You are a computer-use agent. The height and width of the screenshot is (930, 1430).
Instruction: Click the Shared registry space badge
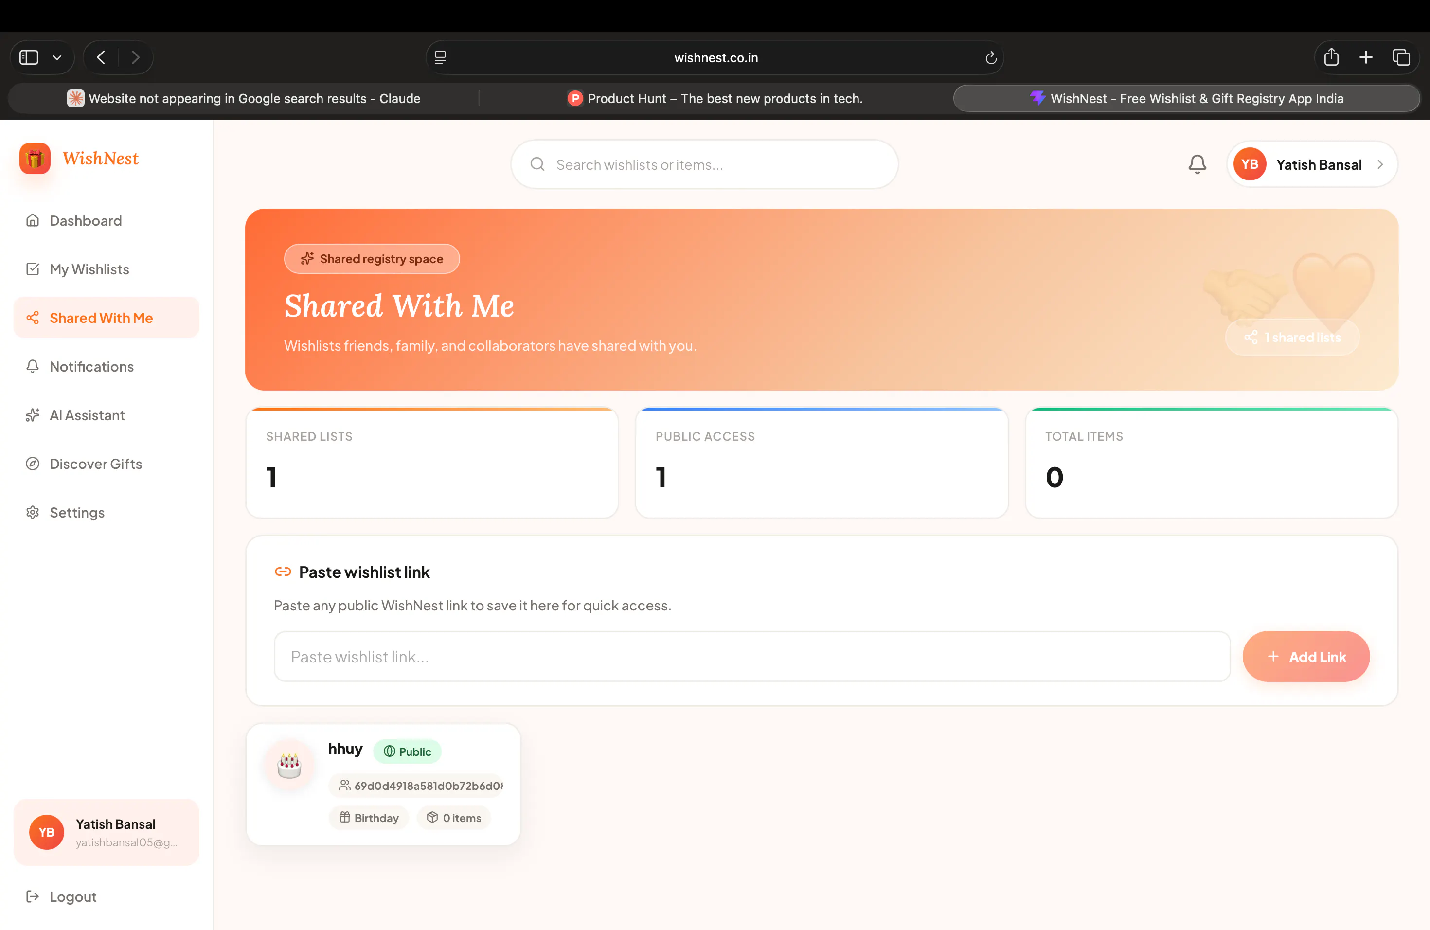point(372,259)
